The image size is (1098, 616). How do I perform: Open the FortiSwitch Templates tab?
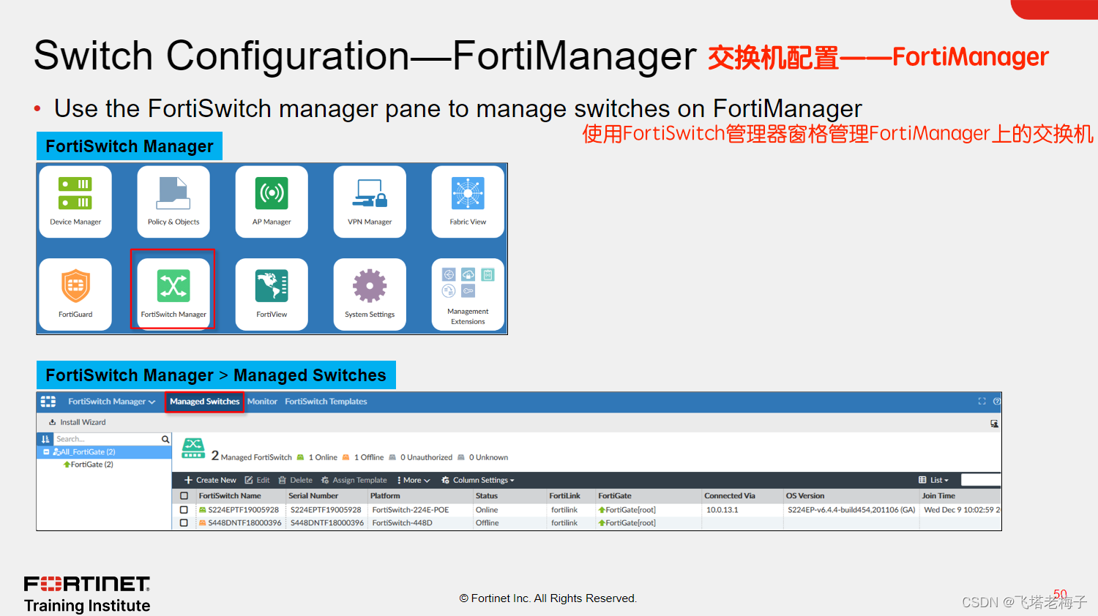coord(326,401)
